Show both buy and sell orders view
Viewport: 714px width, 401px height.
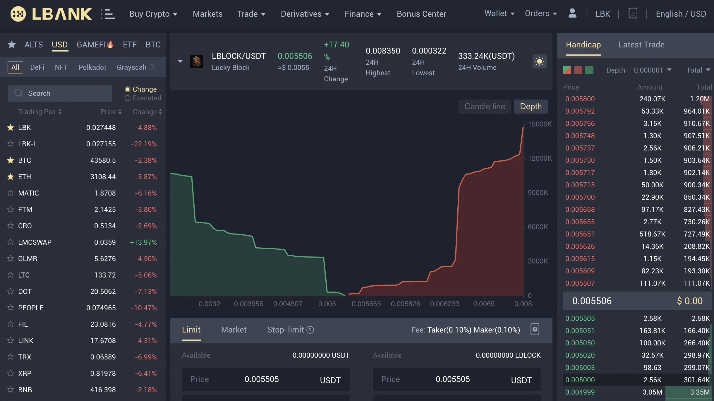[567, 70]
